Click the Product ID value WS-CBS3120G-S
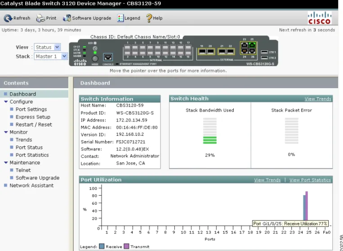Screen dimensions: 343x251 point(135,113)
